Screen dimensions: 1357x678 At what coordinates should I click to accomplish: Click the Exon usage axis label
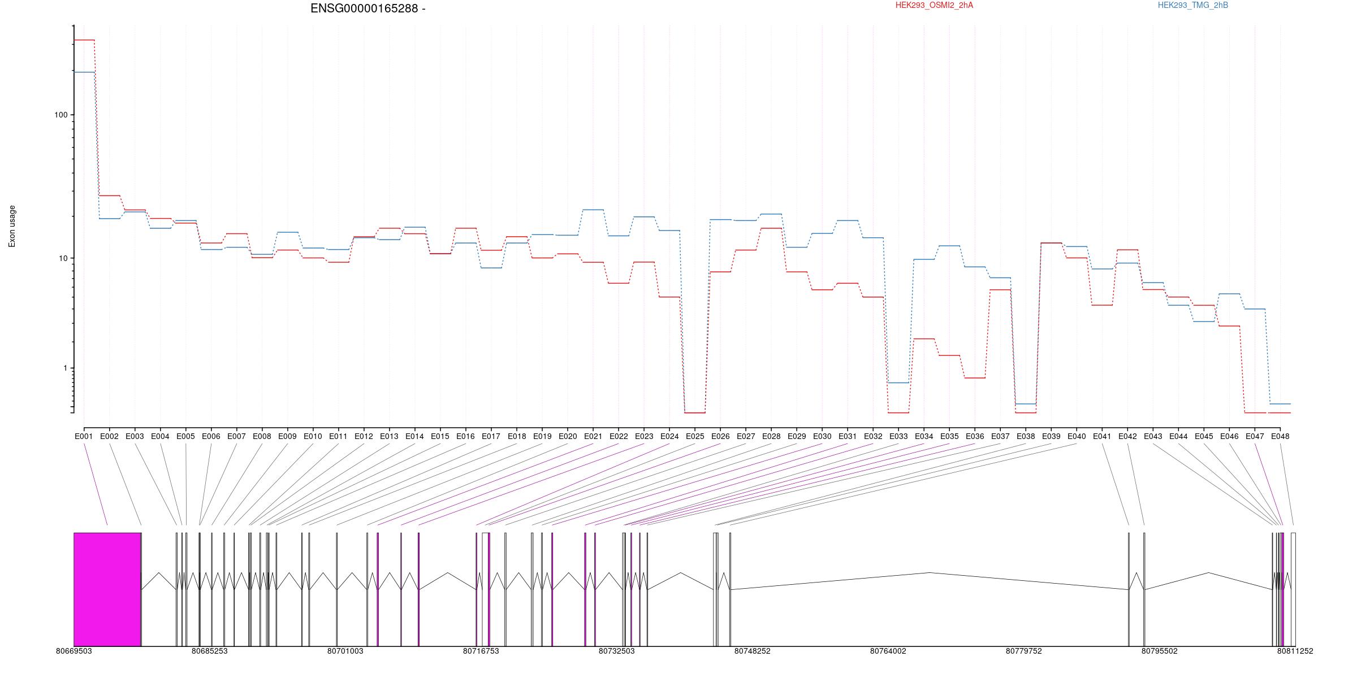click(x=12, y=226)
